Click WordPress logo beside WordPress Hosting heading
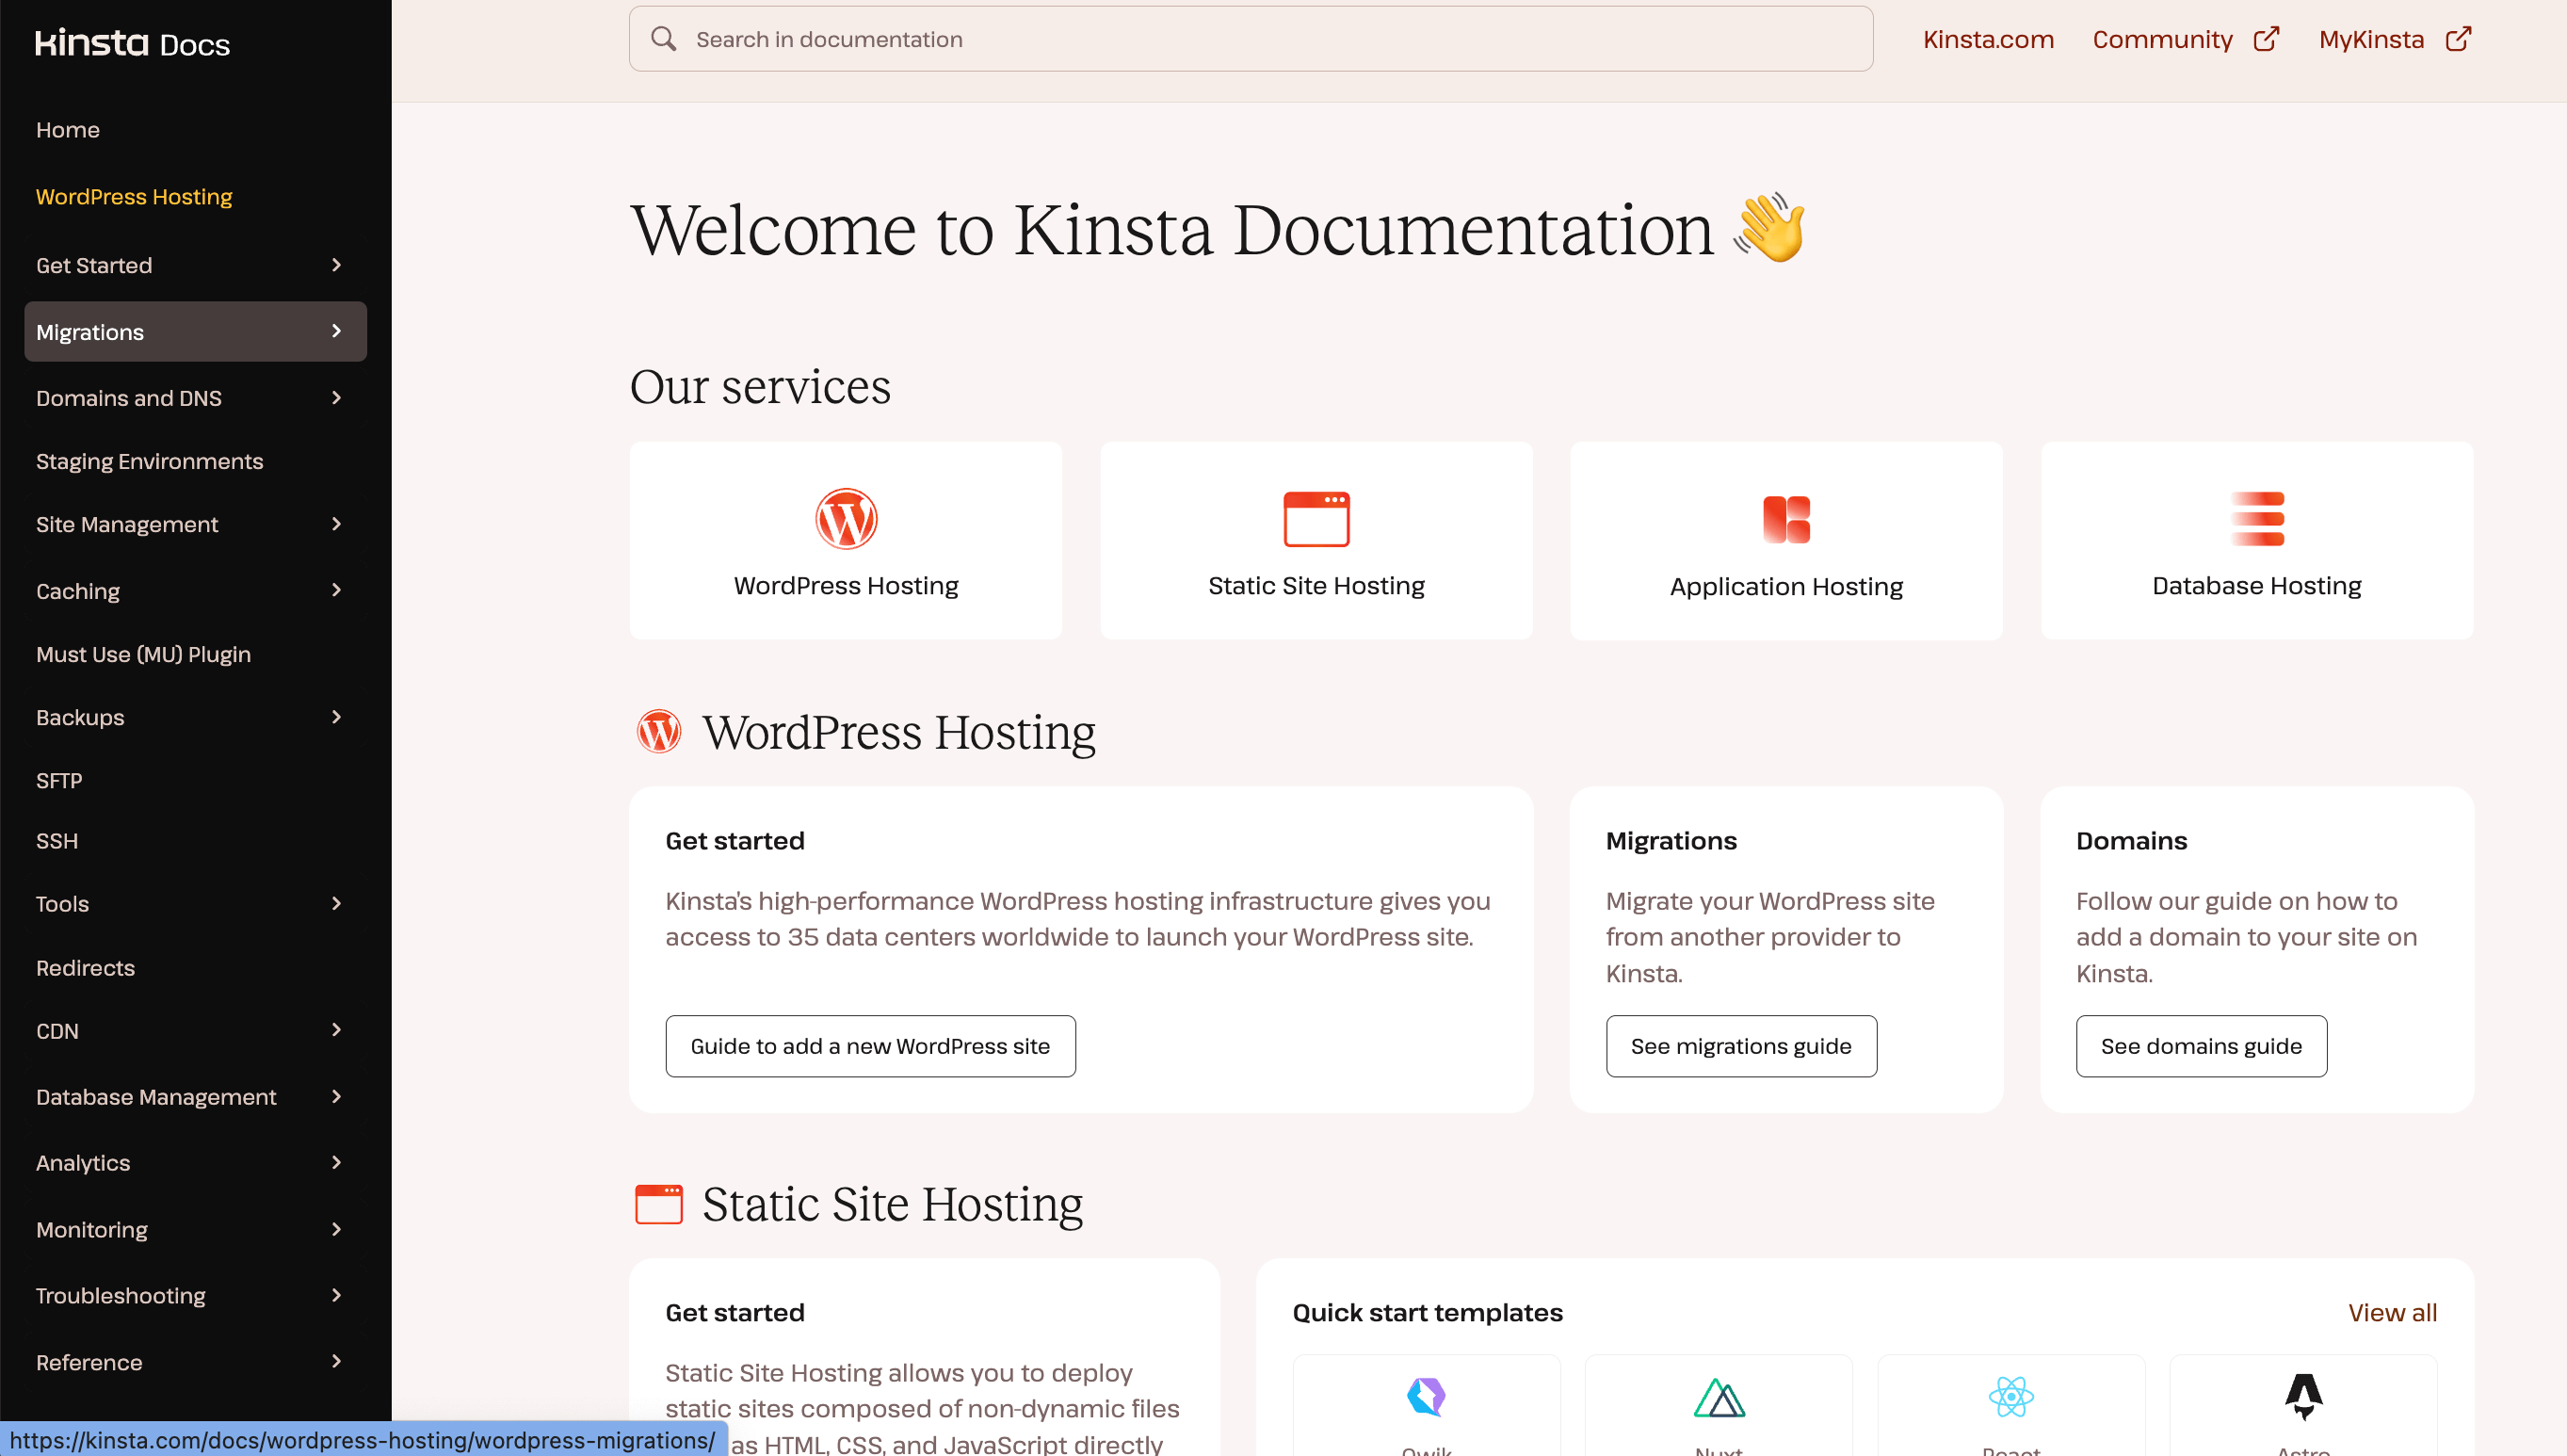The width and height of the screenshot is (2567, 1456). pyautogui.click(x=660, y=732)
